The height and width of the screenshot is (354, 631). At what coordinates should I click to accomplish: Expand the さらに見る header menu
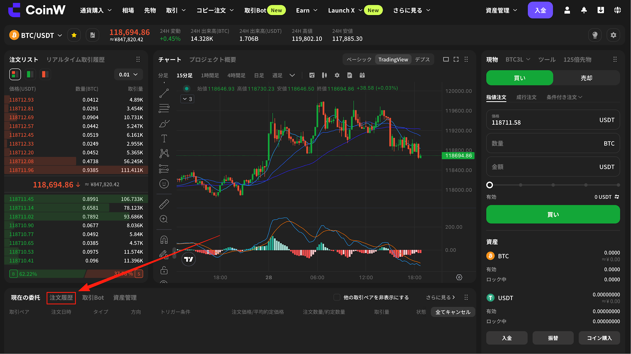click(x=412, y=10)
